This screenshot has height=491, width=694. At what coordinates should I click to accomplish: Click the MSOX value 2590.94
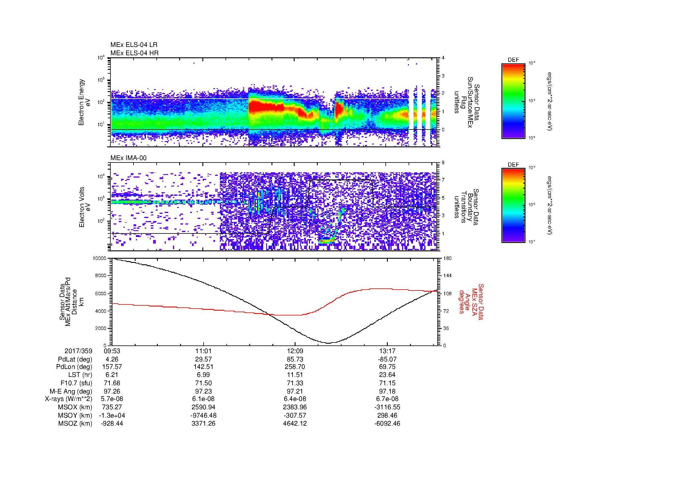pyautogui.click(x=204, y=407)
